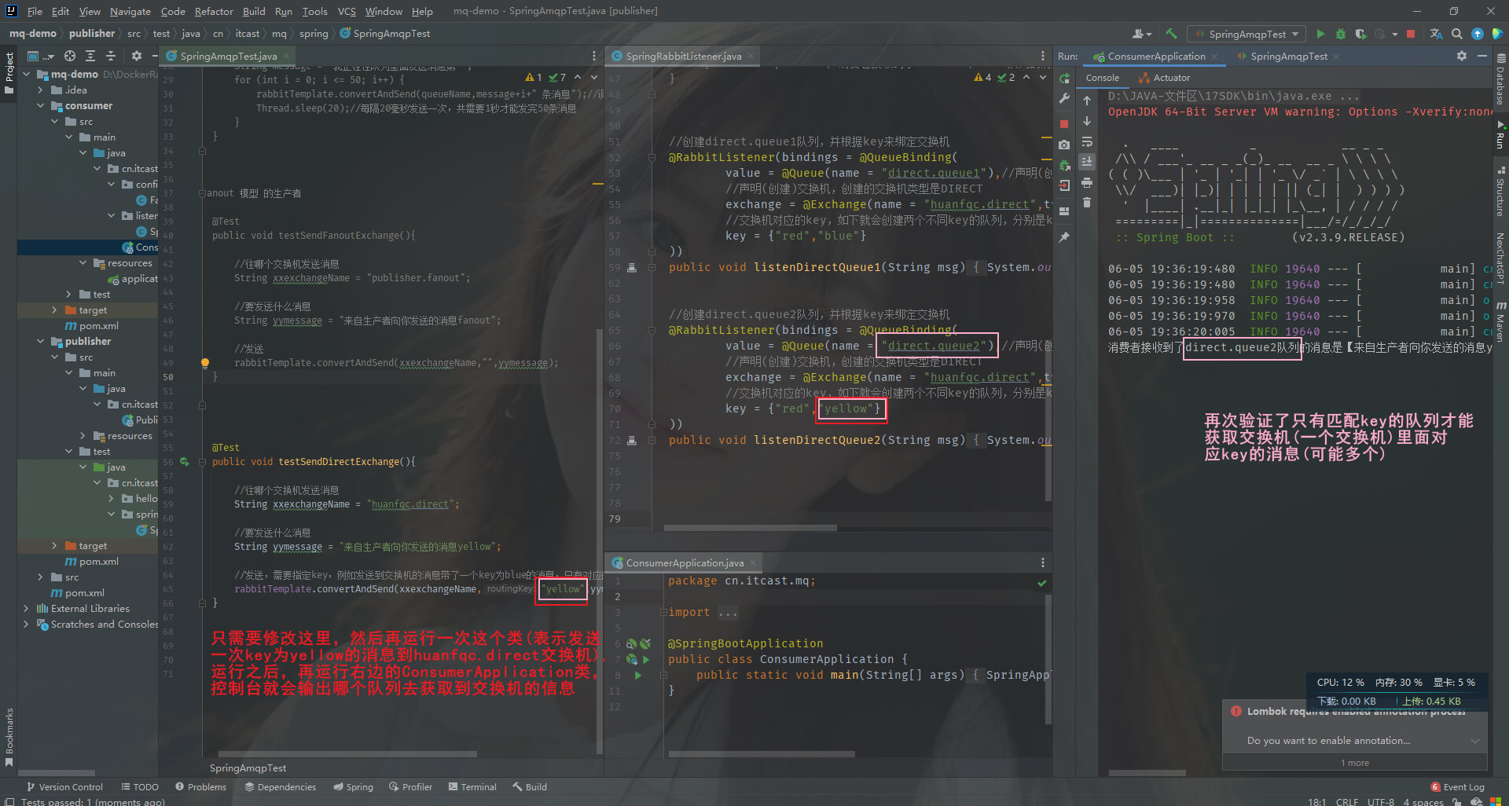Toggle the Database tool window on right stripe
The image size is (1509, 806).
[x=1500, y=79]
